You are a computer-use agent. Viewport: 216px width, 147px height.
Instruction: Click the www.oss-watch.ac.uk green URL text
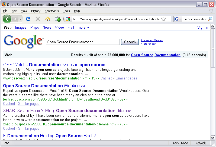(x=46, y=78)
